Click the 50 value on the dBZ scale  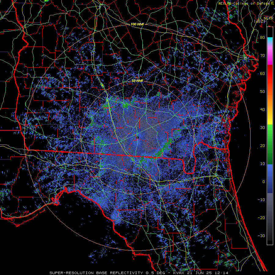[x=262, y=92]
